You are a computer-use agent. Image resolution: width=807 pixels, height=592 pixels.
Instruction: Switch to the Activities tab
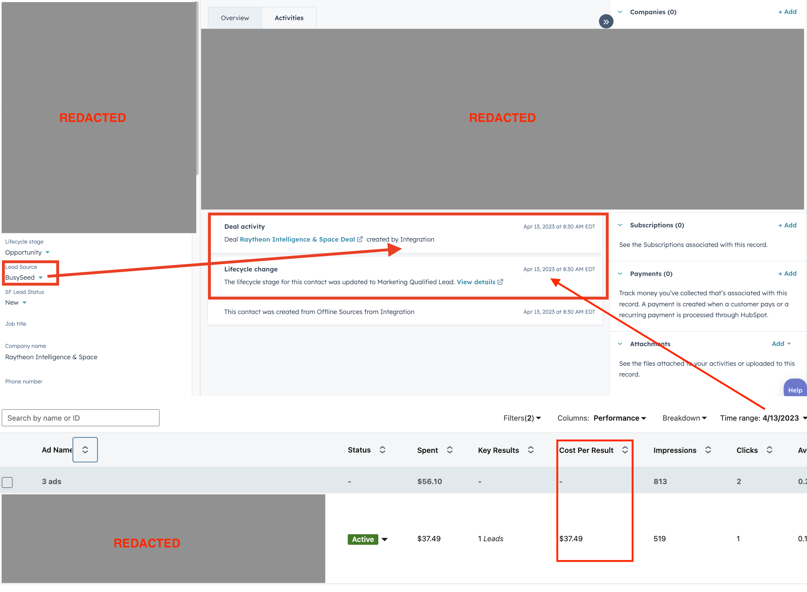(289, 18)
